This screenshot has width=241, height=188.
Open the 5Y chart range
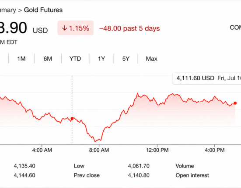pyautogui.click(x=126, y=59)
